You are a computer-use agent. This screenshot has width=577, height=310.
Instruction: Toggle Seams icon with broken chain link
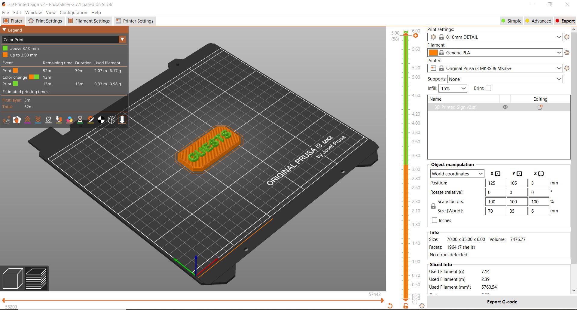tap(48, 120)
